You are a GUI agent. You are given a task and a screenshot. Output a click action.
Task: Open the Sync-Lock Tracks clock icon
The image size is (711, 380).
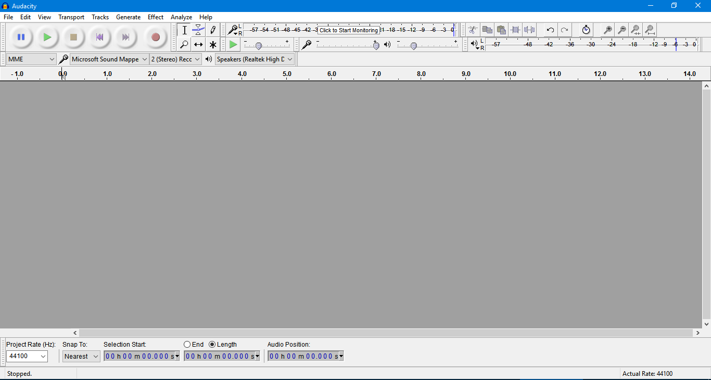(x=586, y=30)
